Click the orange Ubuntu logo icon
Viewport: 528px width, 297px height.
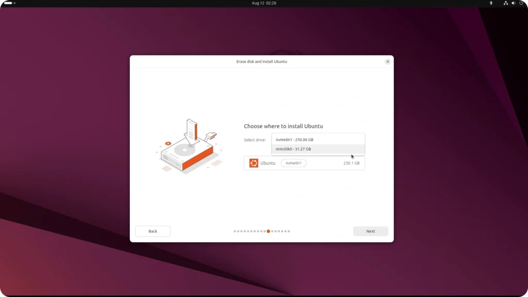tap(254, 163)
